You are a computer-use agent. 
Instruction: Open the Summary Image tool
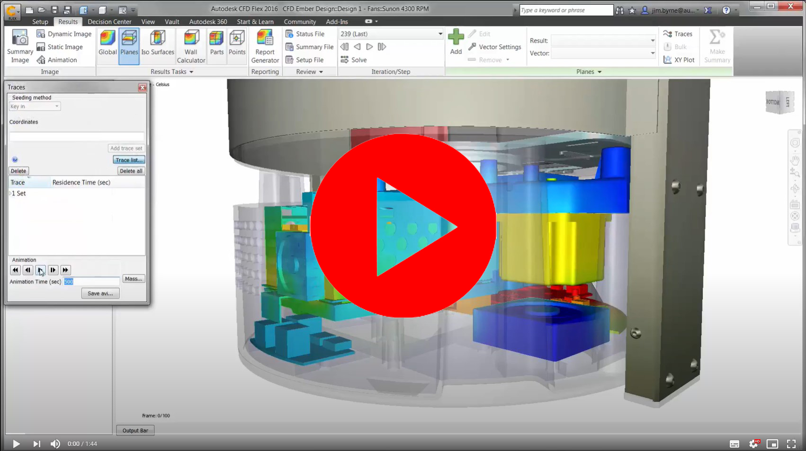pyautogui.click(x=20, y=46)
